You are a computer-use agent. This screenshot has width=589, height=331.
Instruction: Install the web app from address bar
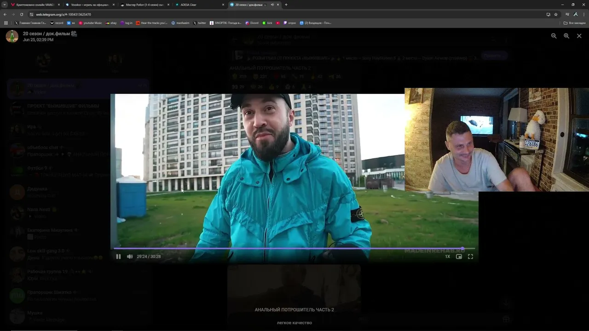pyautogui.click(x=548, y=14)
